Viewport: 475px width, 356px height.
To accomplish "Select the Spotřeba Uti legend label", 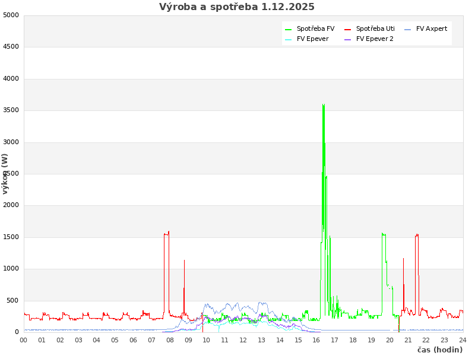I will [x=375, y=28].
